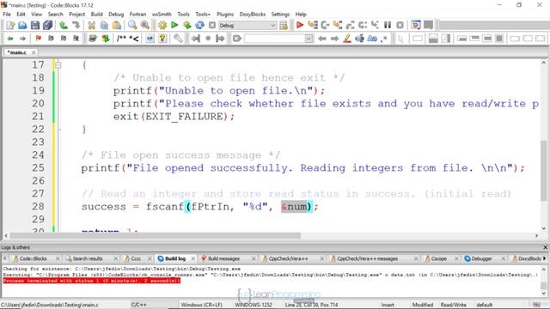Open the Settings menu
Viewport: 550px width, 309px height.
pyautogui.click(x=280, y=15)
